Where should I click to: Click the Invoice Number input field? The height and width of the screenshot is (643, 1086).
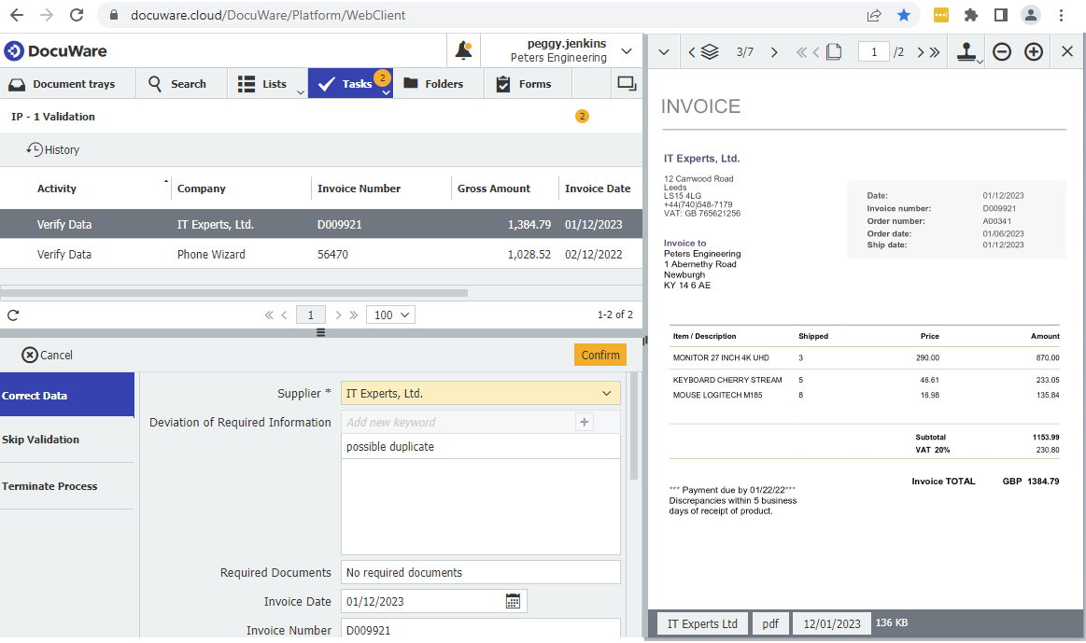tap(480, 630)
